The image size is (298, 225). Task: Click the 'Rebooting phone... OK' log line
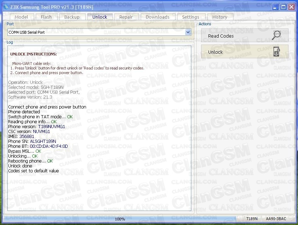point(31,161)
